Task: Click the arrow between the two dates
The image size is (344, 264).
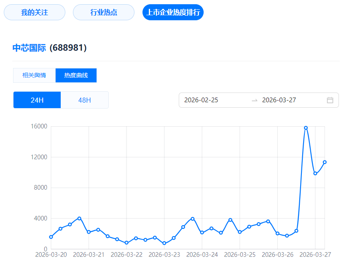Action: point(254,100)
